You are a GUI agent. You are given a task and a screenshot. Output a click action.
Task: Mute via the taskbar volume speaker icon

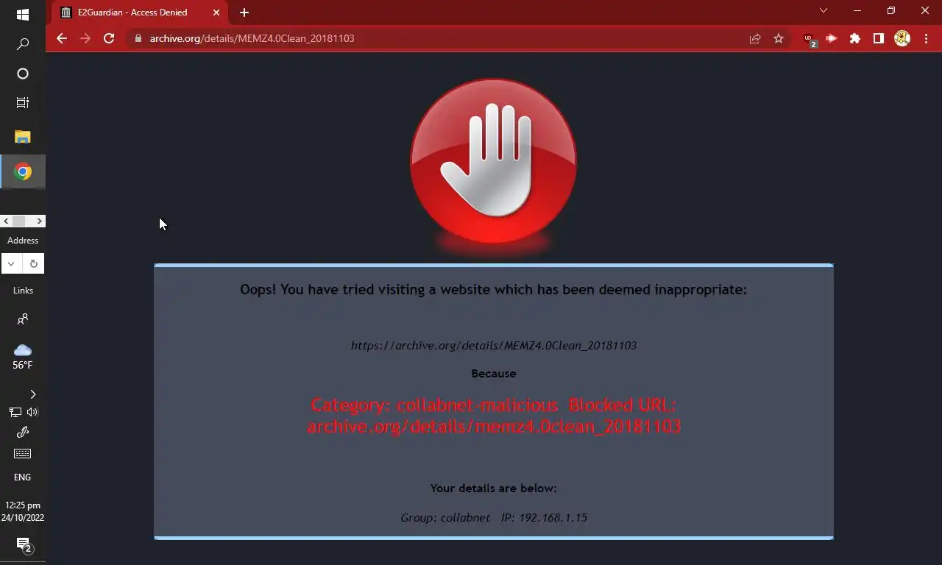click(x=33, y=412)
